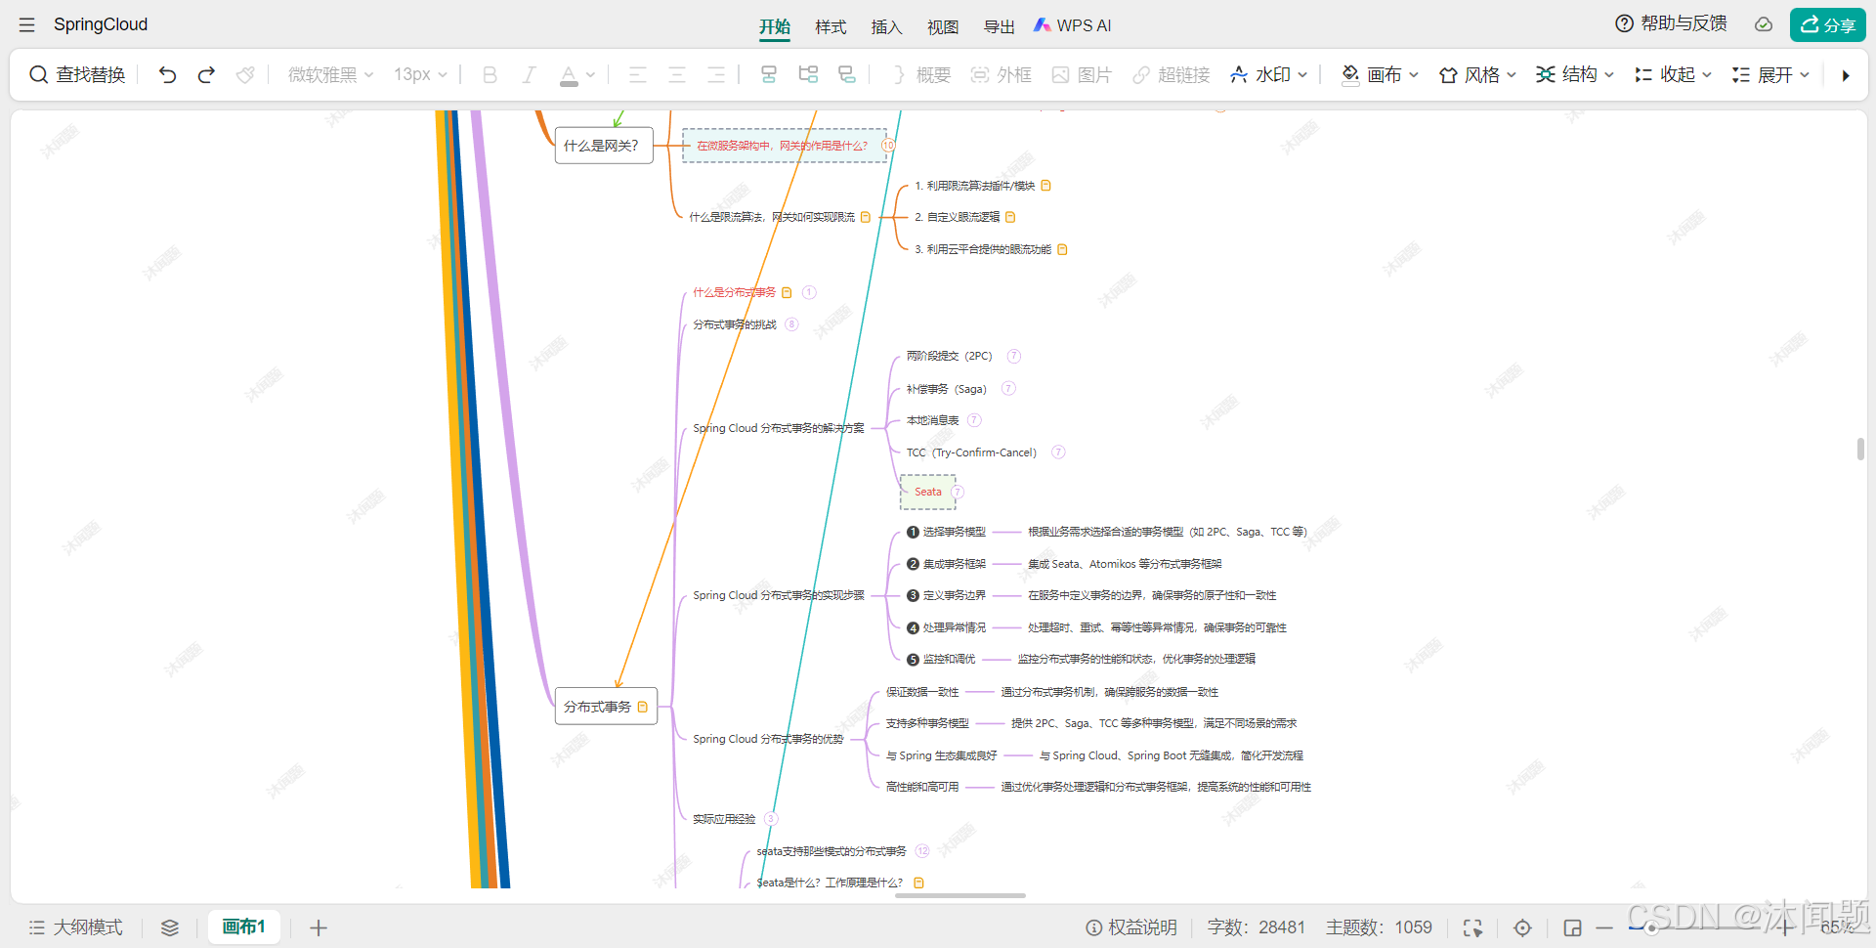The height and width of the screenshot is (948, 1876).
Task: Switch to the 视图 tab
Action: click(943, 26)
